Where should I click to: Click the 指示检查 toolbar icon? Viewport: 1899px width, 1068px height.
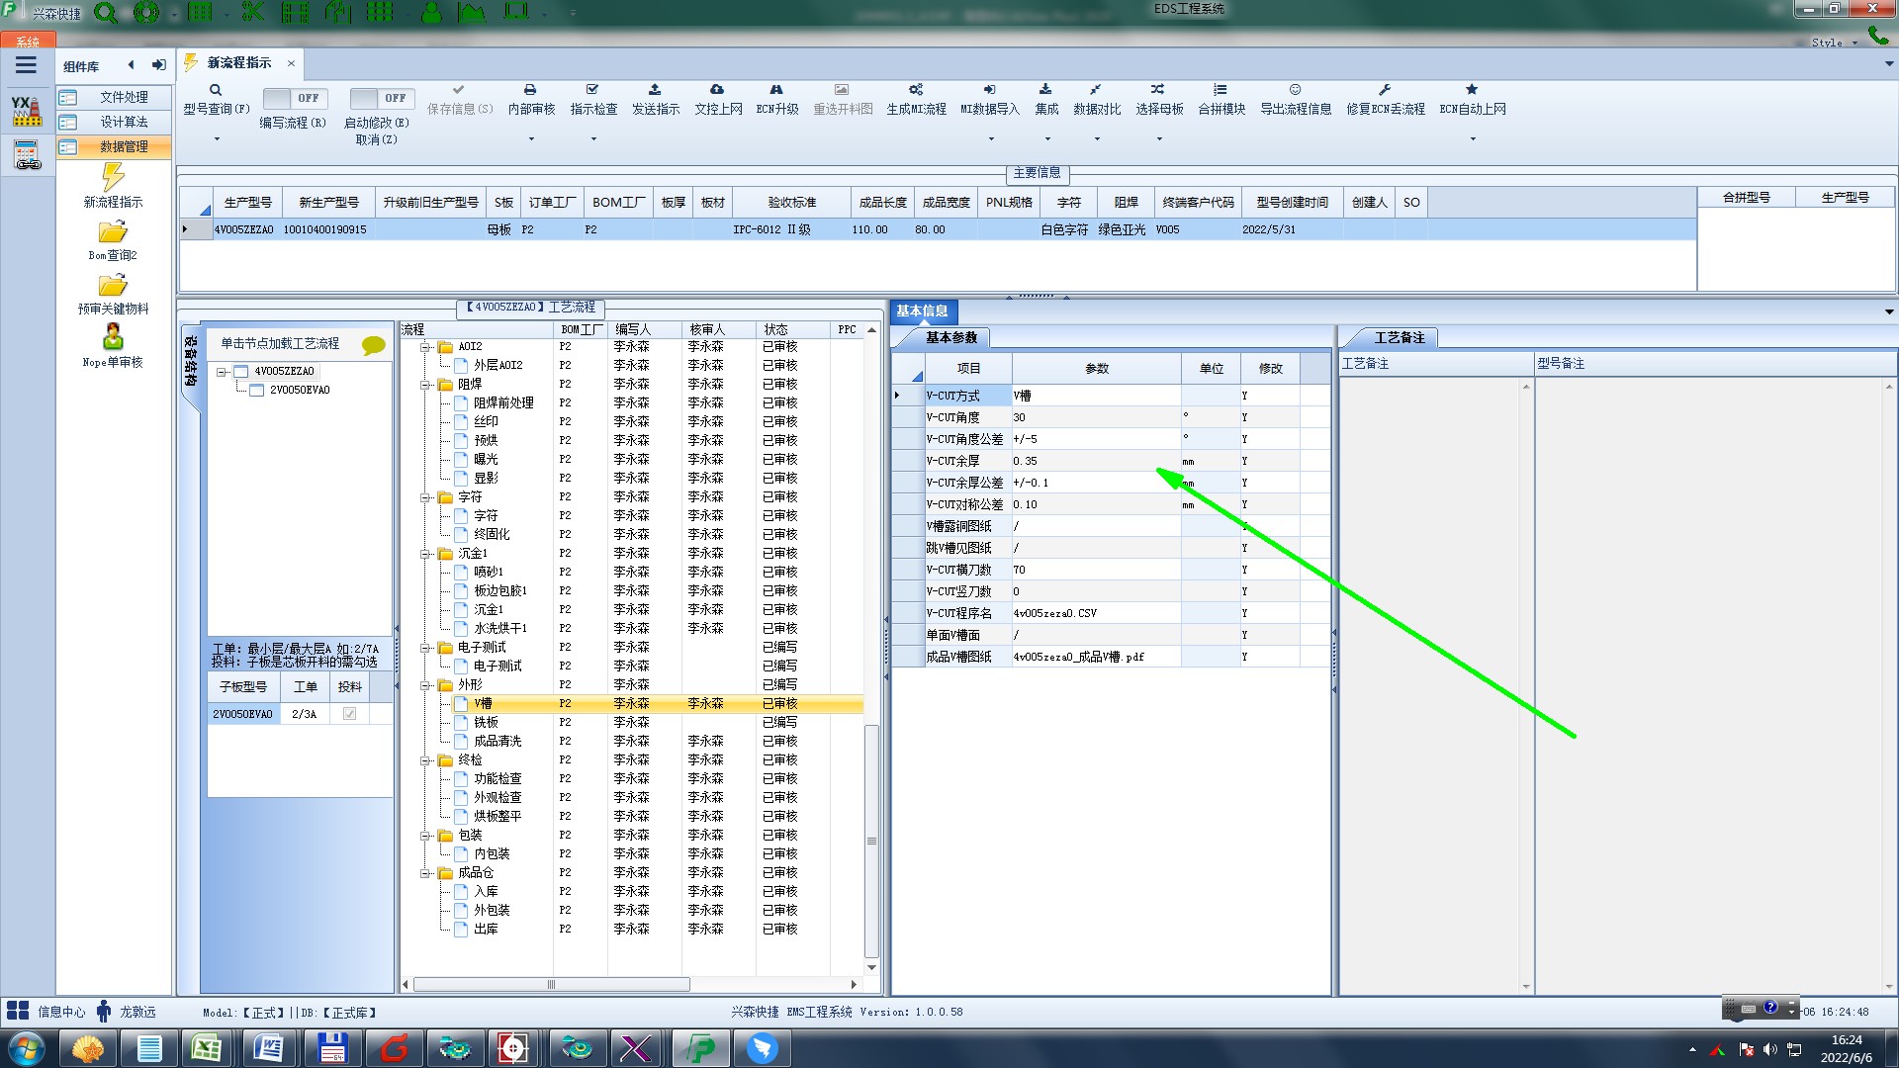point(592,90)
